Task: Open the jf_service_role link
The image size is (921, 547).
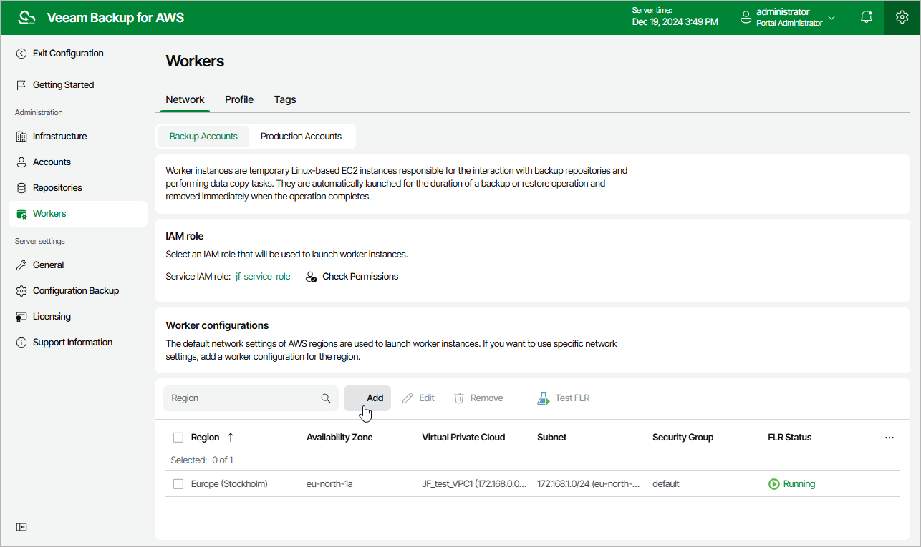Action: pos(263,277)
